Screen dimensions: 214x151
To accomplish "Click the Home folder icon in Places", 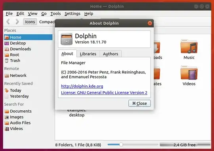I will click(x=7, y=37).
